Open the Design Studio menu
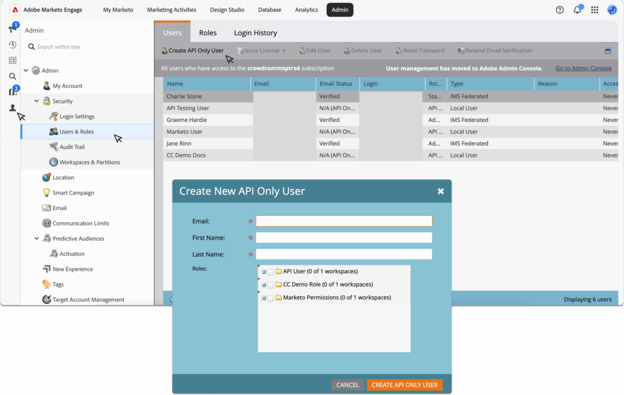The image size is (624, 395). click(x=229, y=10)
